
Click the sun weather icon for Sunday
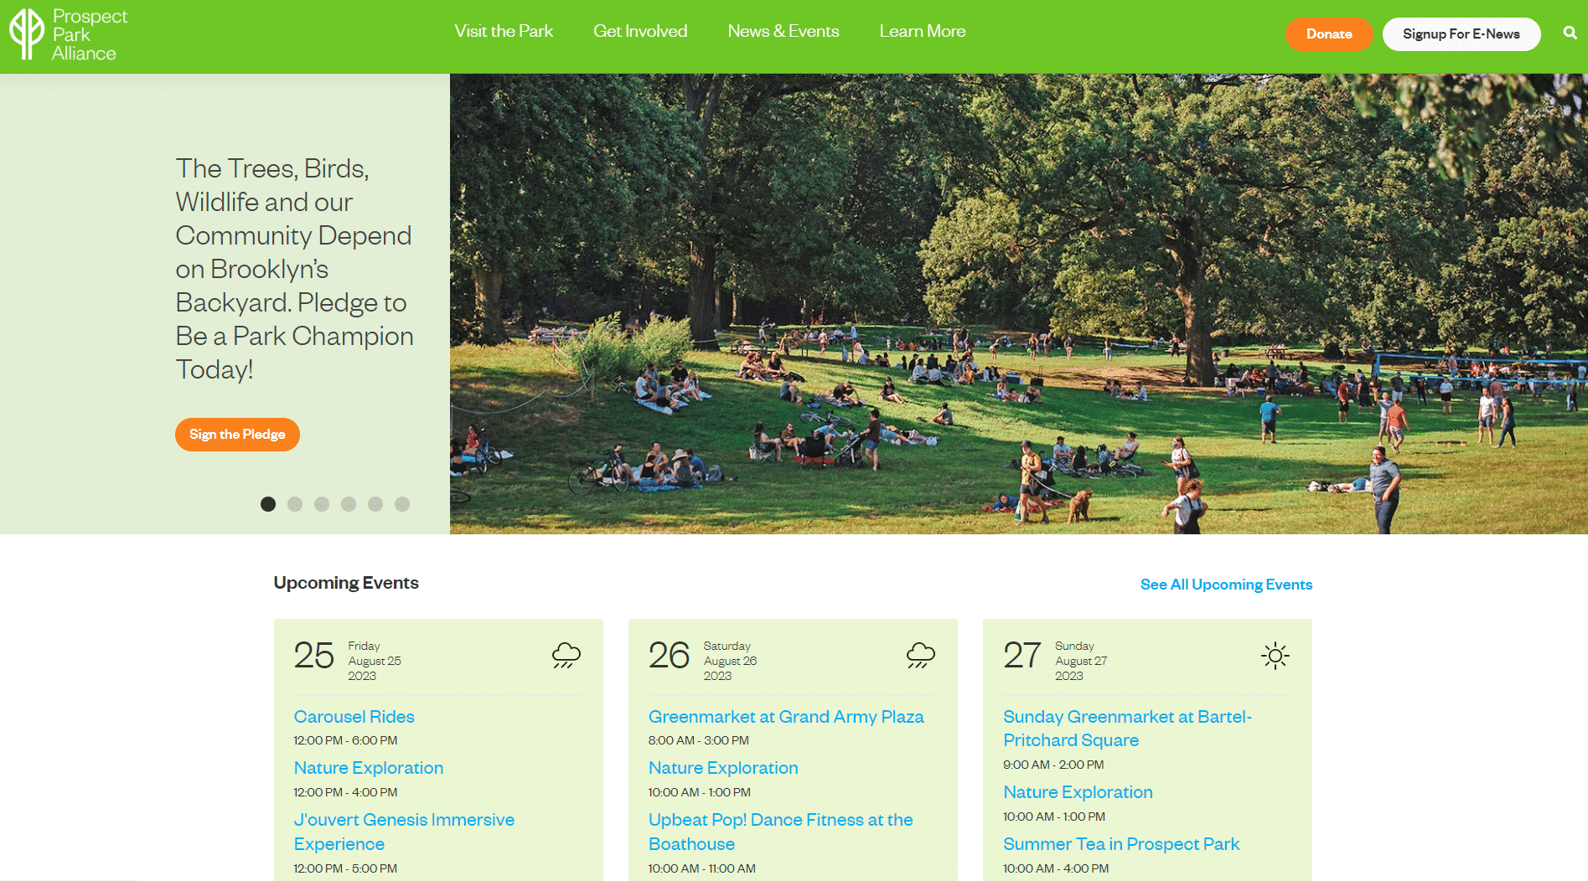1275,655
